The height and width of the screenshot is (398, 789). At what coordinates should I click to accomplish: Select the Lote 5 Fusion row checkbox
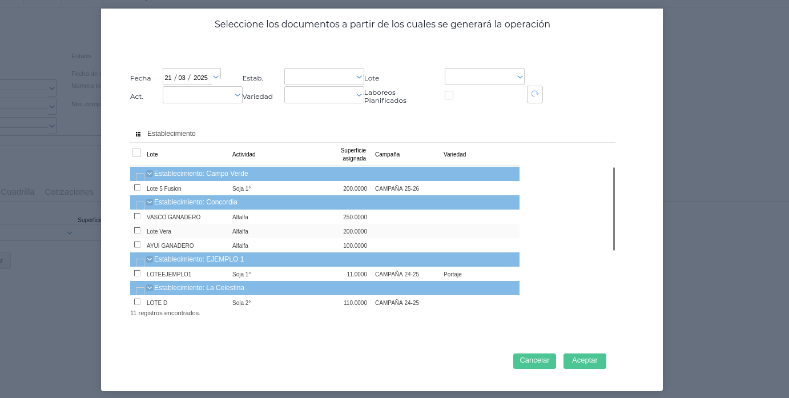[137, 188]
